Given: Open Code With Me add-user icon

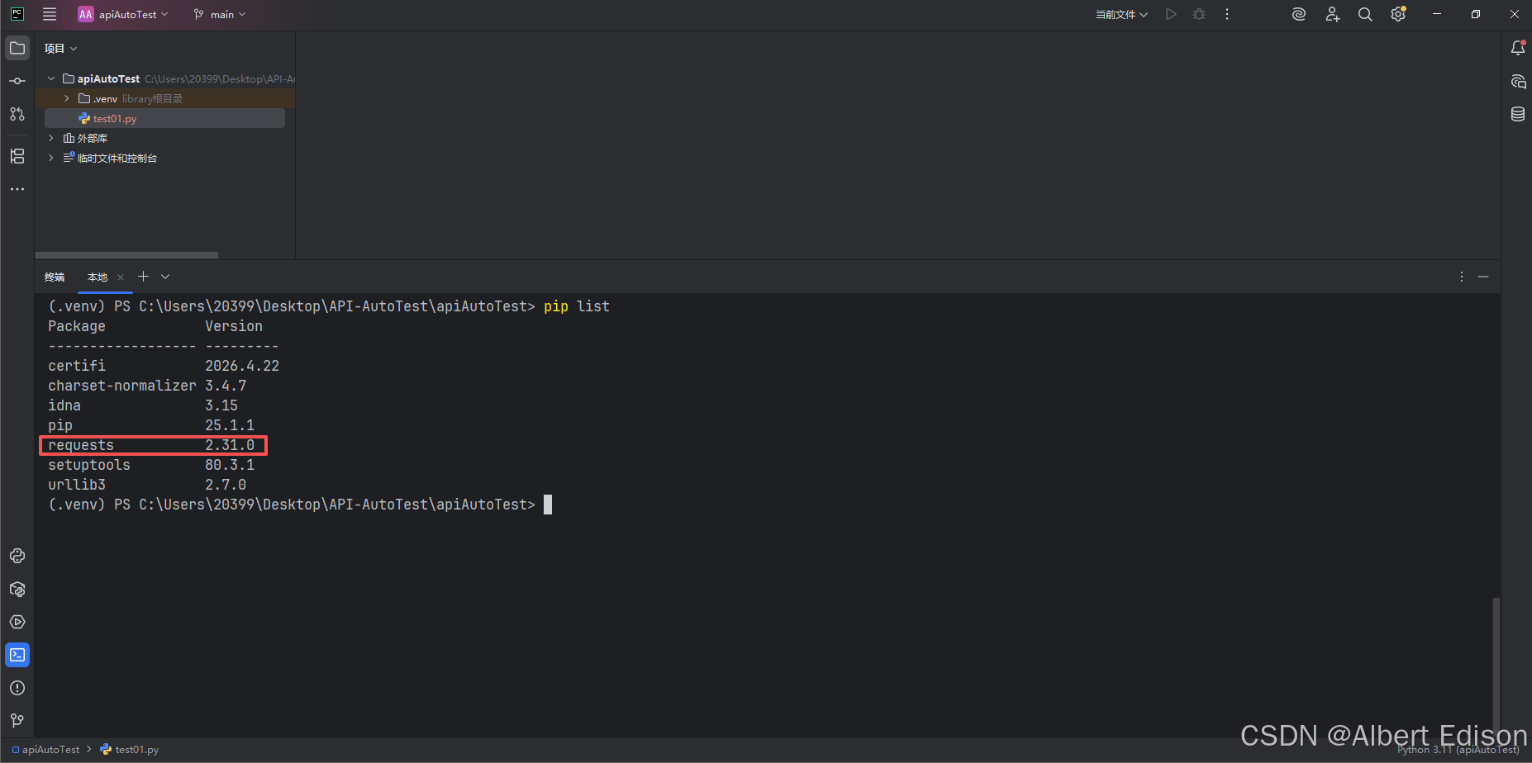Looking at the screenshot, I should [1332, 14].
